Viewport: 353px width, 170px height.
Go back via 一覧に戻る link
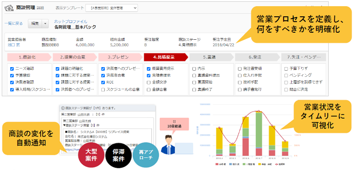14,23
